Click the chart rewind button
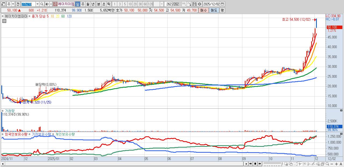344x167 pixels. pos(250,164)
